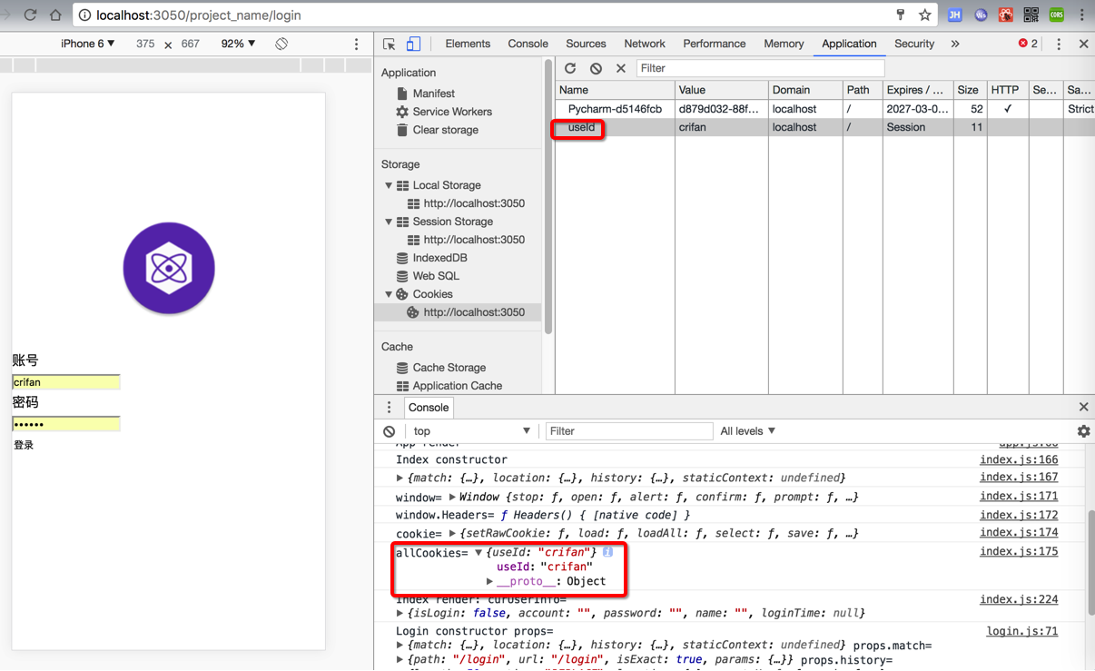Click the purple app logo
Image resolution: width=1095 pixels, height=671 pixels.
click(x=169, y=268)
